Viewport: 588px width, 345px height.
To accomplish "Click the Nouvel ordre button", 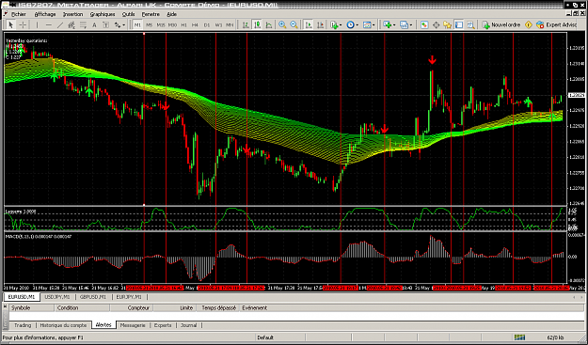I will (501, 25).
